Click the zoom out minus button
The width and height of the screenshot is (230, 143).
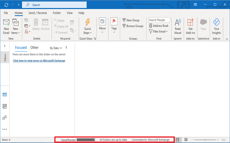click(192, 140)
